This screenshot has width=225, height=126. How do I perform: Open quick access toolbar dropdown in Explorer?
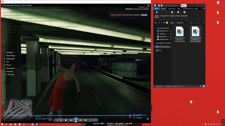164,6
